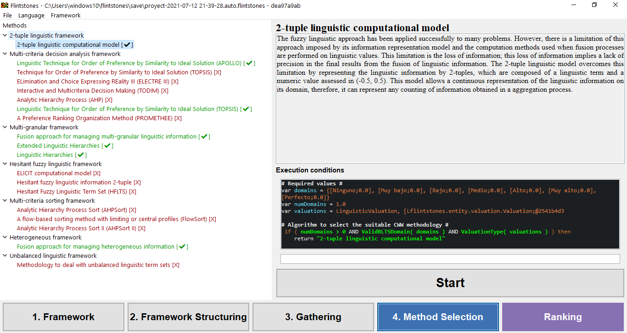Screen dimensions: 627x333
Task: Open the purple Ranking step
Action: 563,317
